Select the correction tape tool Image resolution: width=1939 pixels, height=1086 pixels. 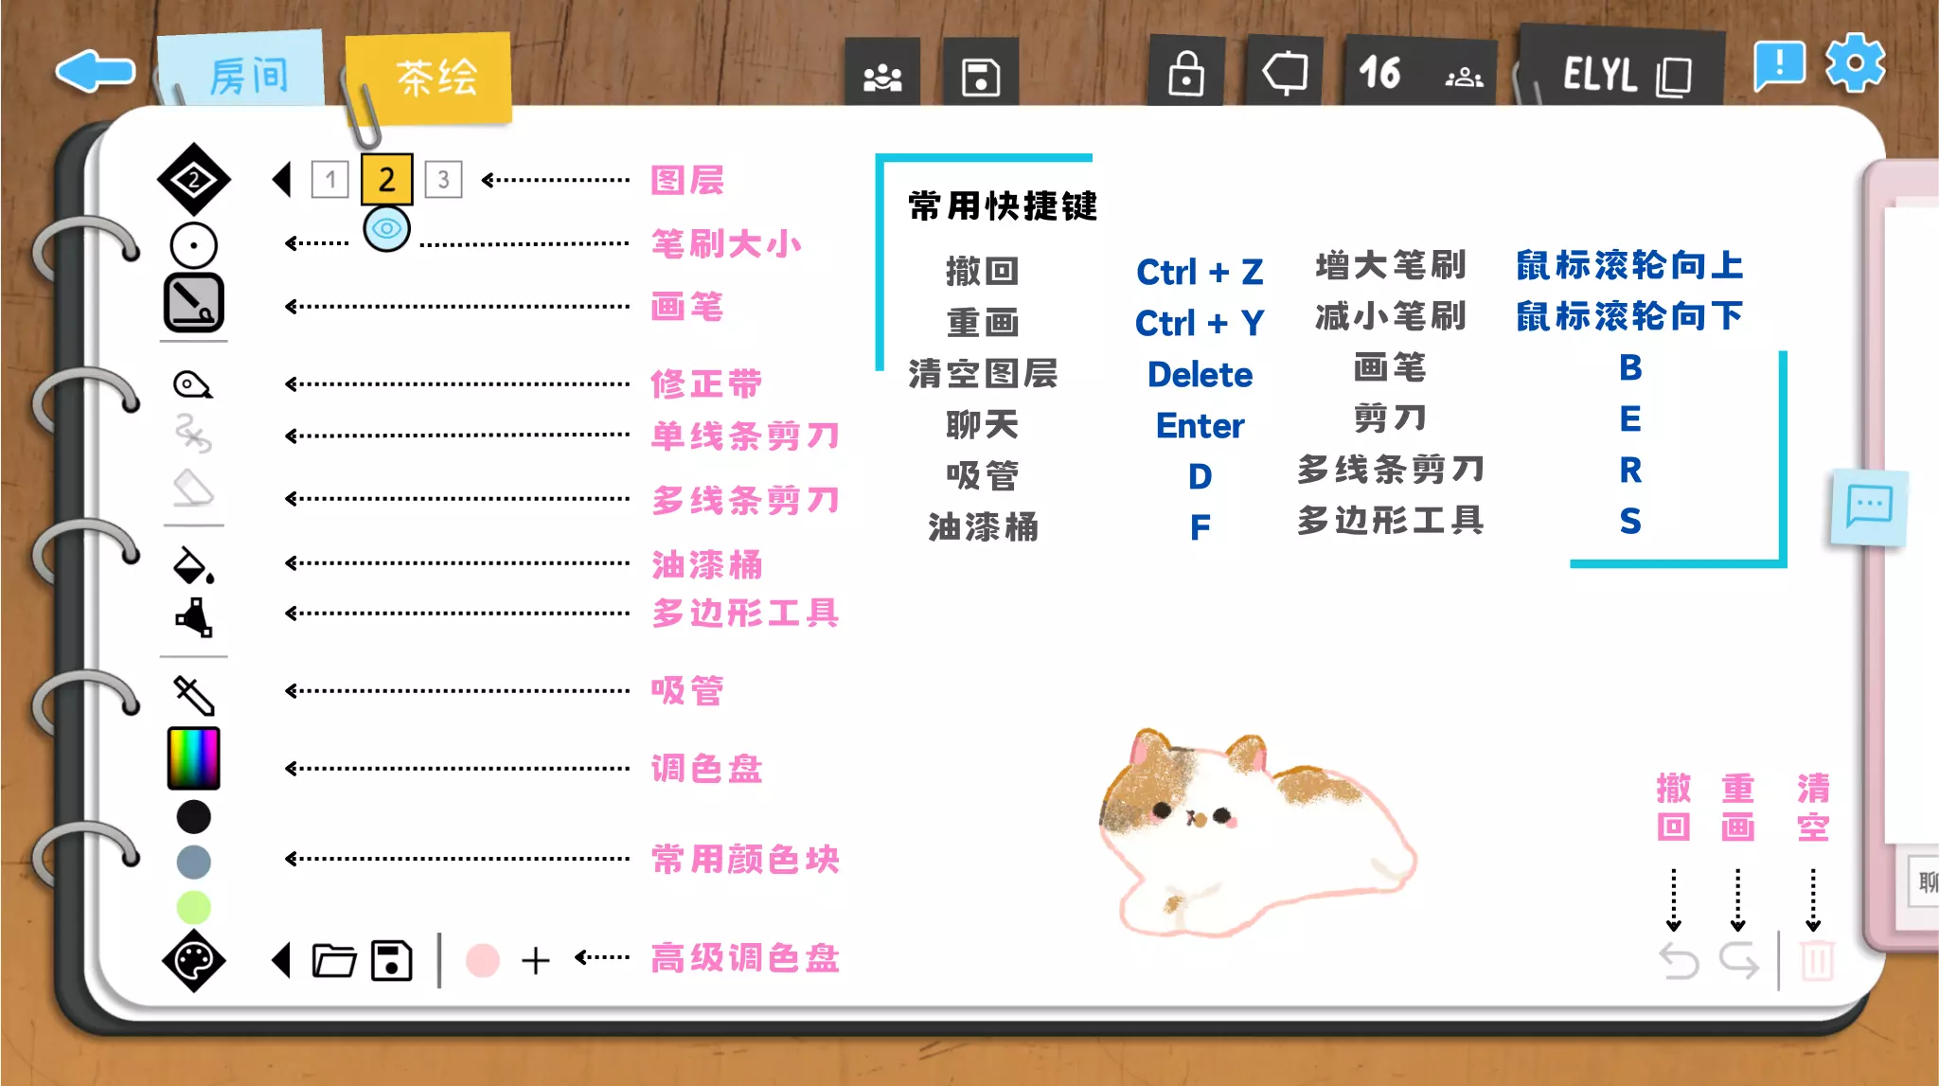click(193, 384)
